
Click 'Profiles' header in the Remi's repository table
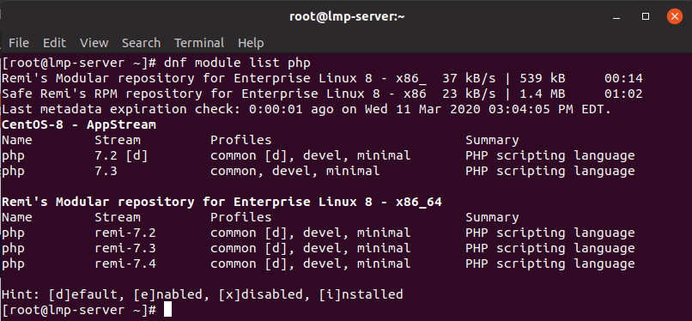click(x=241, y=217)
